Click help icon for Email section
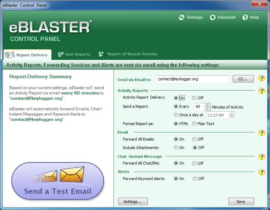The width and height of the screenshot is (270, 210). [x=262, y=132]
